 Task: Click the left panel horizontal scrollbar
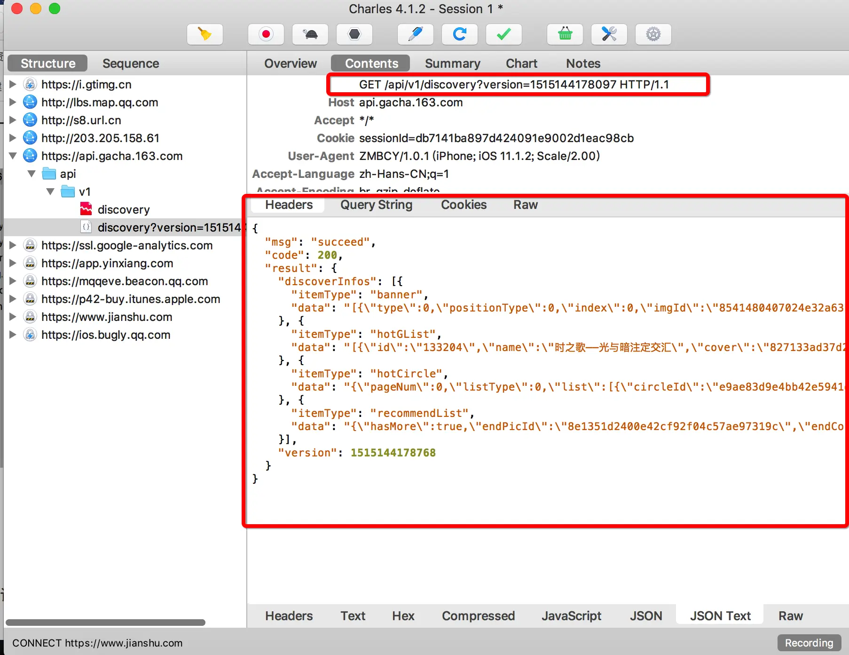click(105, 623)
